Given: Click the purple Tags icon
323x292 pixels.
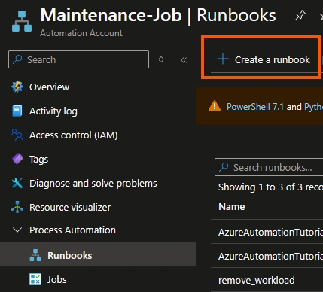Looking at the screenshot, I should point(17,159).
